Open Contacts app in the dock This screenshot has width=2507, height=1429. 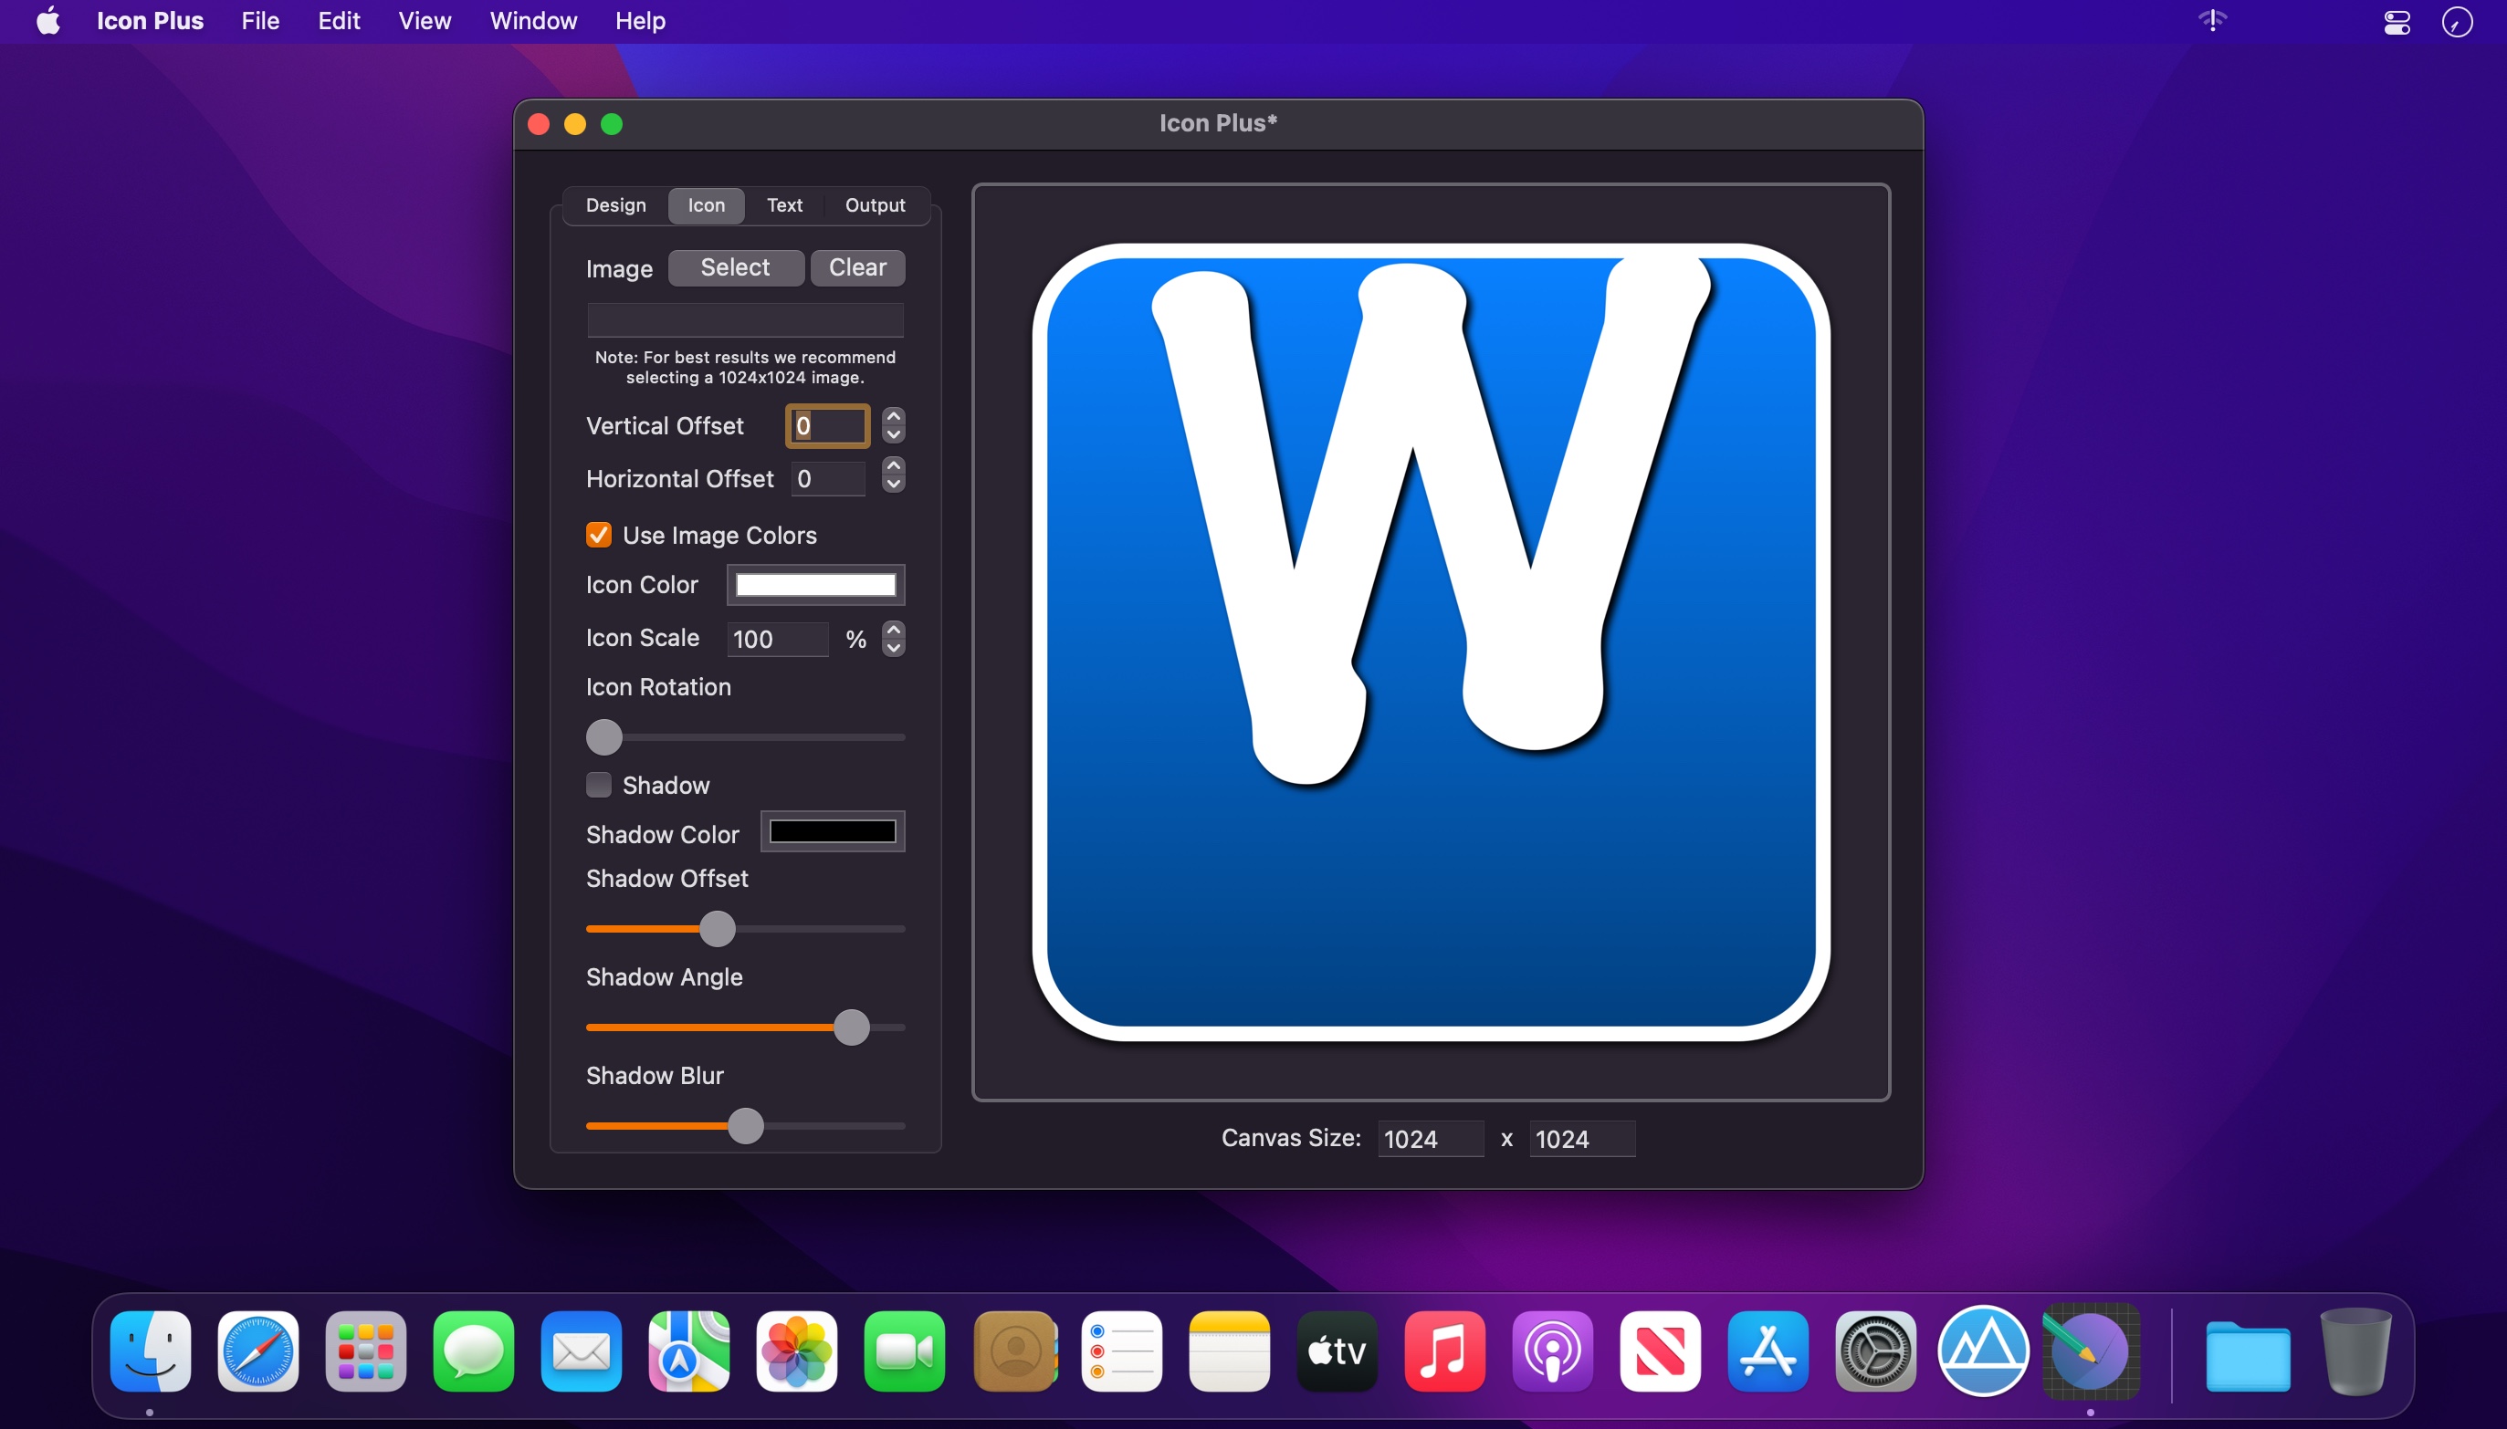pos(1015,1351)
